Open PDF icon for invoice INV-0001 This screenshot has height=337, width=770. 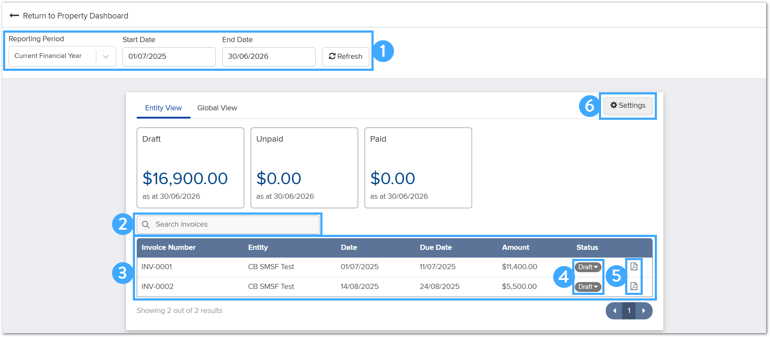point(634,267)
